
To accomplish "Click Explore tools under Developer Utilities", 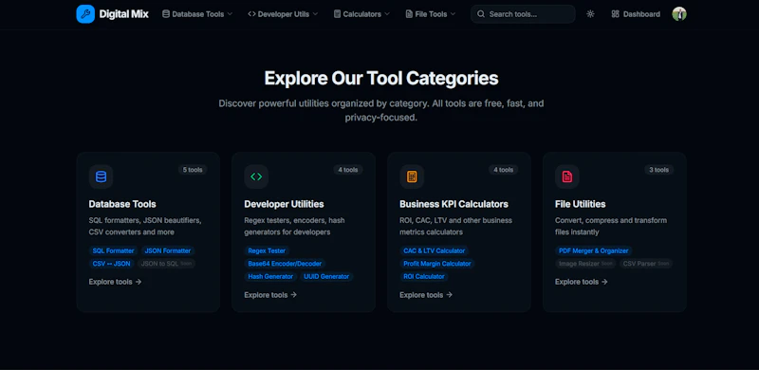I will tap(270, 295).
